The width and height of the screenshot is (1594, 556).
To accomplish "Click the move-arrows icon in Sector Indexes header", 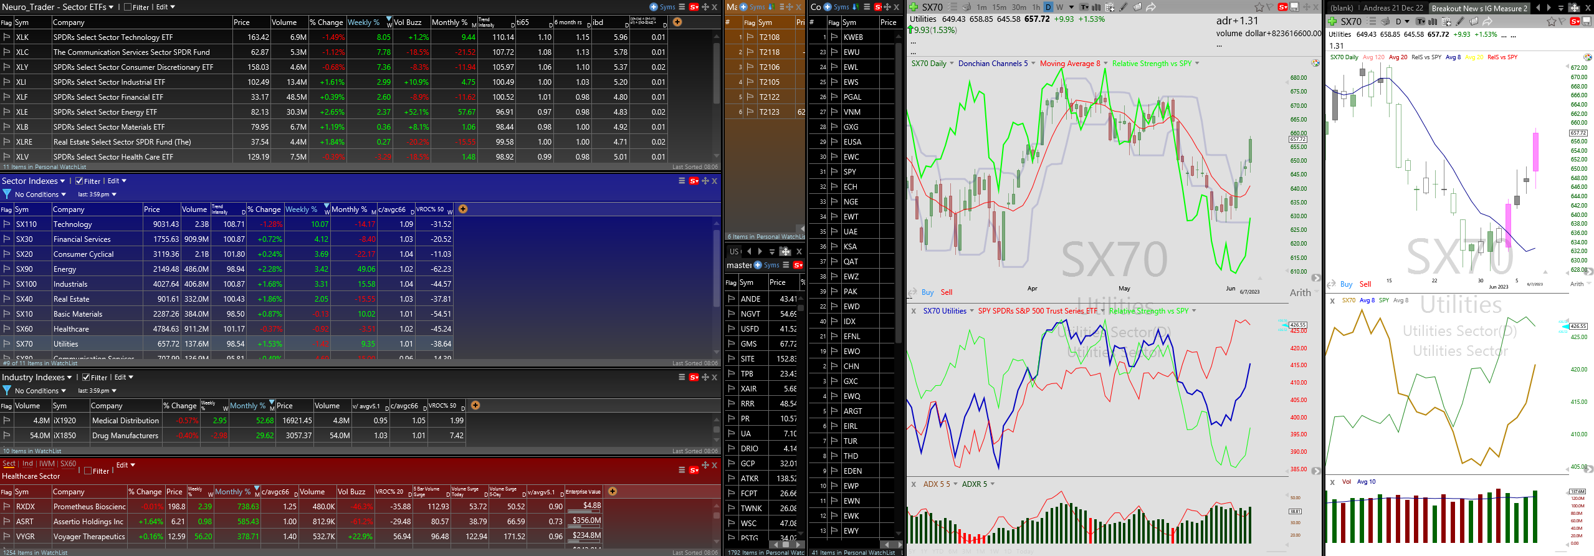I will pos(705,181).
